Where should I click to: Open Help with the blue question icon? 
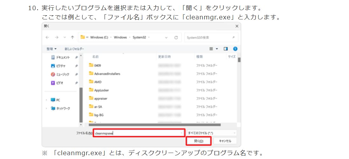click(x=235, y=49)
